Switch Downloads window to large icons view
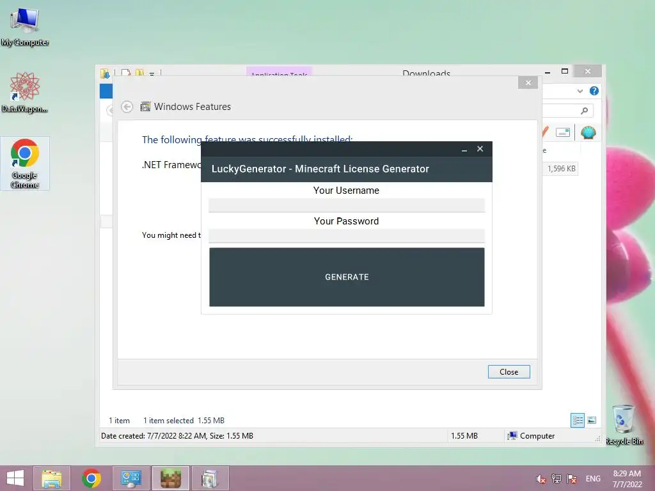The image size is (655, 491). tap(592, 420)
